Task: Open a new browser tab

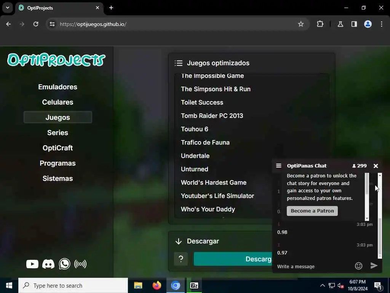Action: tap(111, 8)
